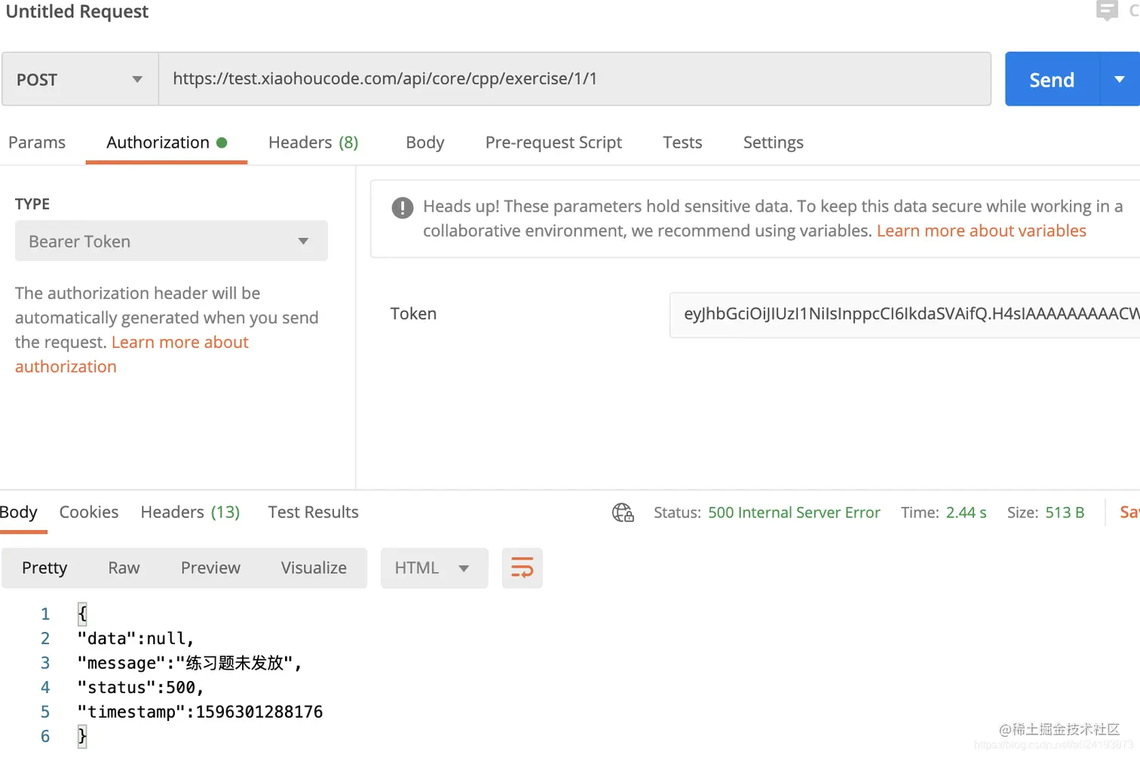Viewport: 1140px width, 757px height.
Task: Open the HTML response format dropdown
Action: click(x=434, y=567)
